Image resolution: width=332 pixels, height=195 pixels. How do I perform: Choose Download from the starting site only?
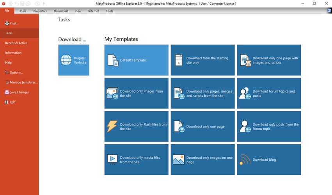click(x=202, y=60)
